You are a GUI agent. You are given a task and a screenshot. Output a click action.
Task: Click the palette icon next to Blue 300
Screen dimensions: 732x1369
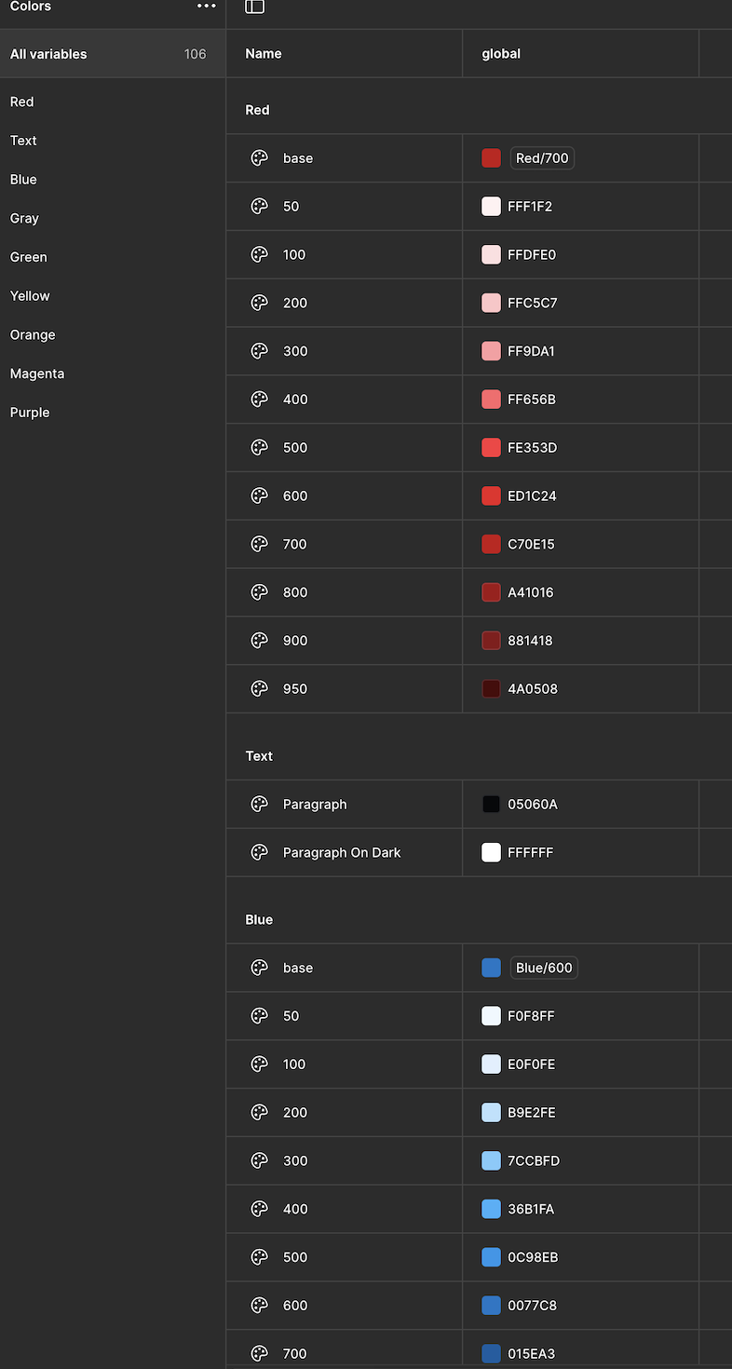pos(259,1160)
